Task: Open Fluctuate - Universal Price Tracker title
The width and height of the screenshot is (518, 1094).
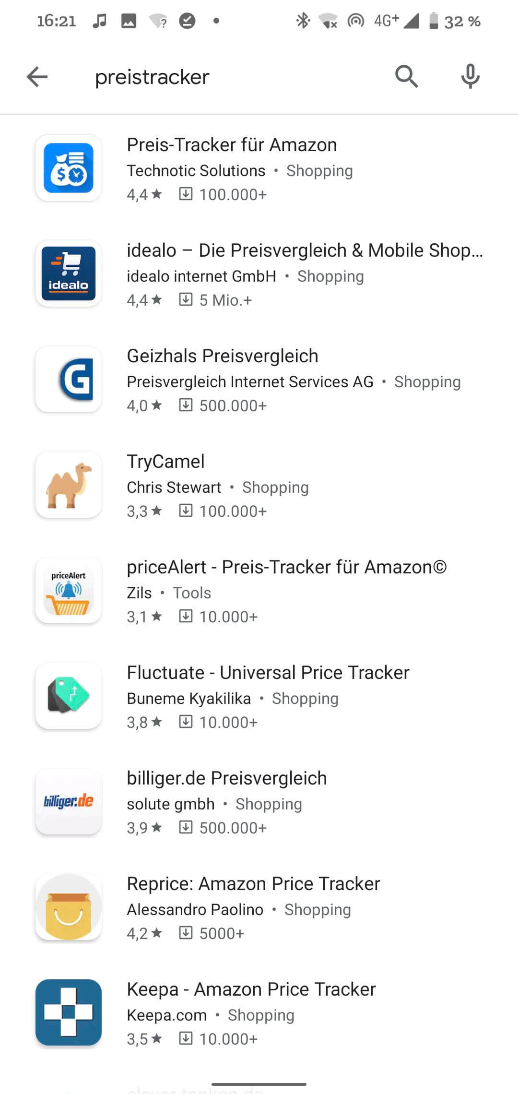Action: (268, 673)
